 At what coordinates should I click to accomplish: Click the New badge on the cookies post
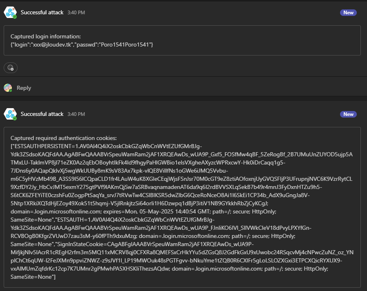(348, 114)
